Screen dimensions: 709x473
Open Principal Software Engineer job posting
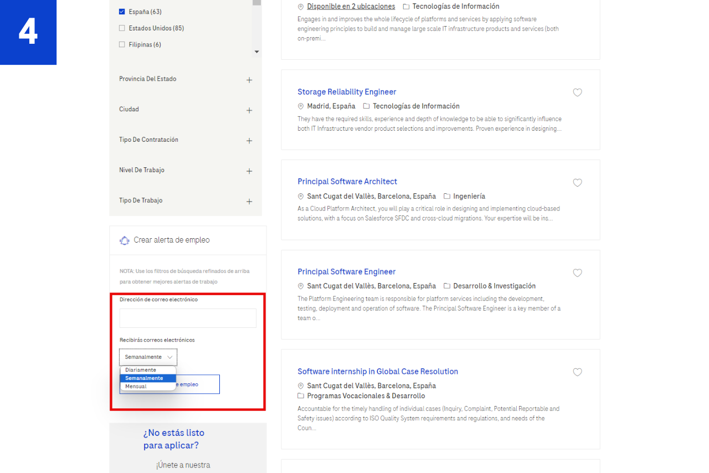click(347, 272)
